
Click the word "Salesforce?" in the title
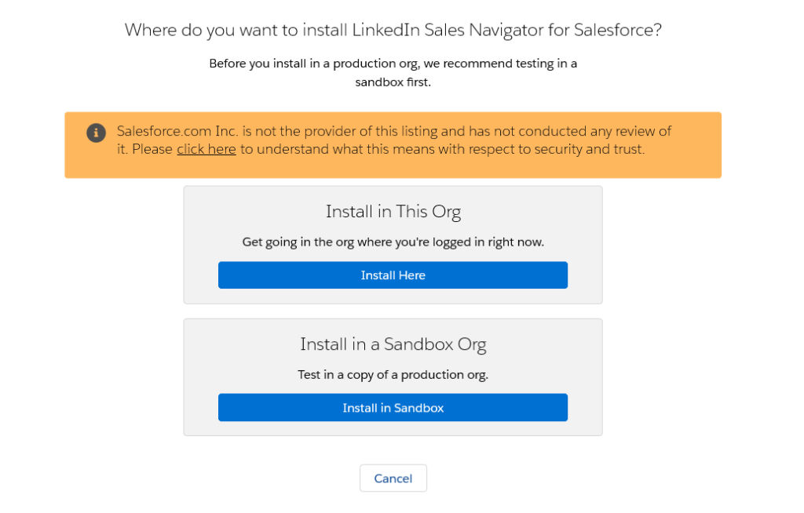(618, 31)
